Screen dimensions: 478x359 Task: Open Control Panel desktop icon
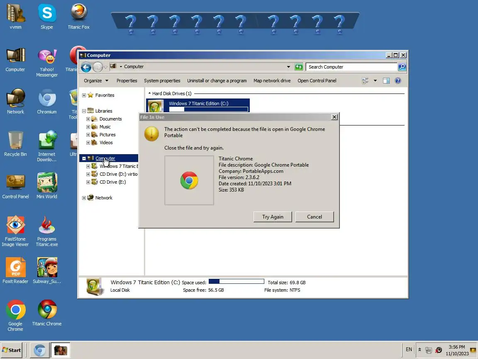(x=15, y=186)
